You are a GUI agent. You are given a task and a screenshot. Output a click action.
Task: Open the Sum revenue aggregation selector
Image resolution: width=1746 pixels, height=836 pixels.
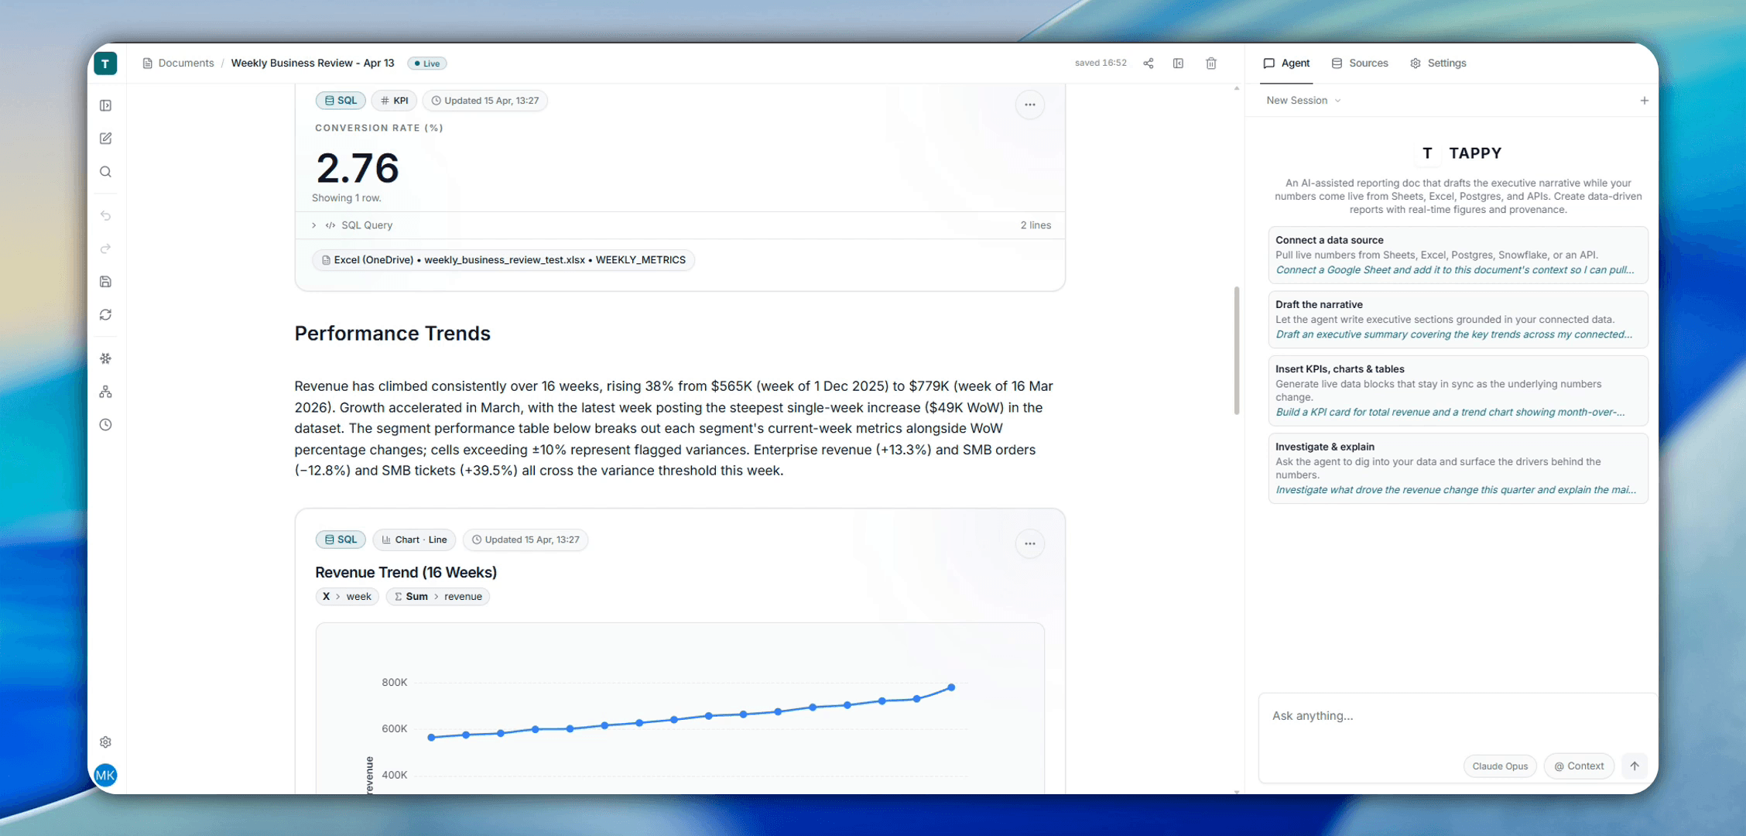point(438,596)
